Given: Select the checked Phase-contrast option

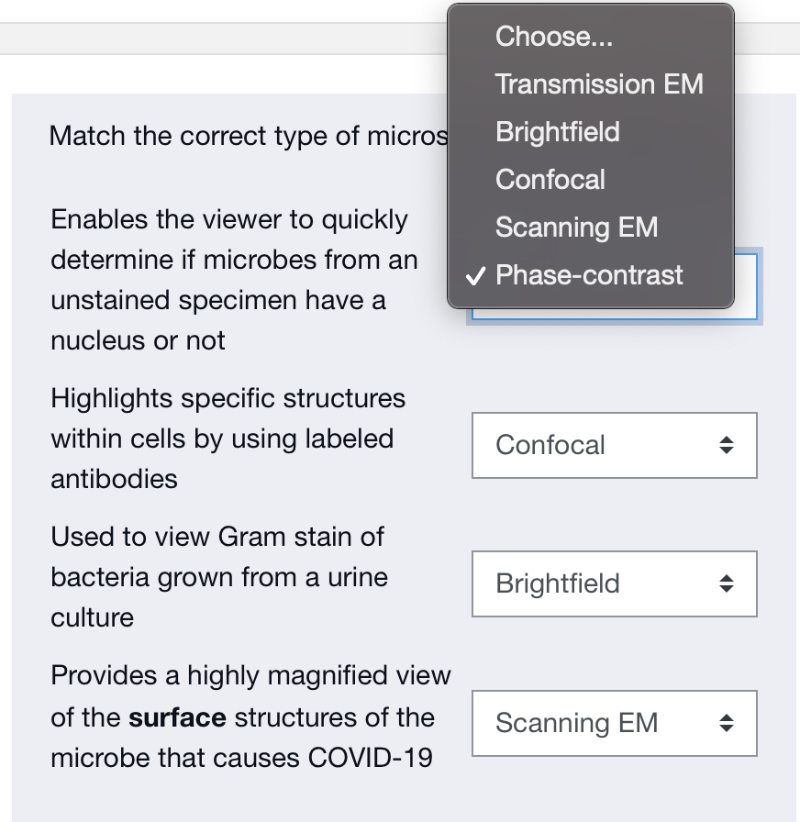Looking at the screenshot, I should (589, 275).
